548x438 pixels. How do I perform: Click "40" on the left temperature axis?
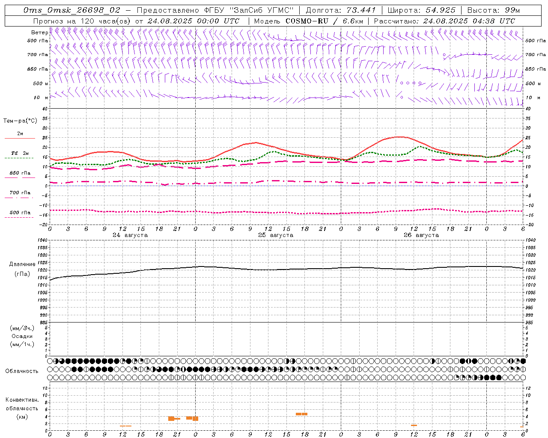click(x=45, y=109)
